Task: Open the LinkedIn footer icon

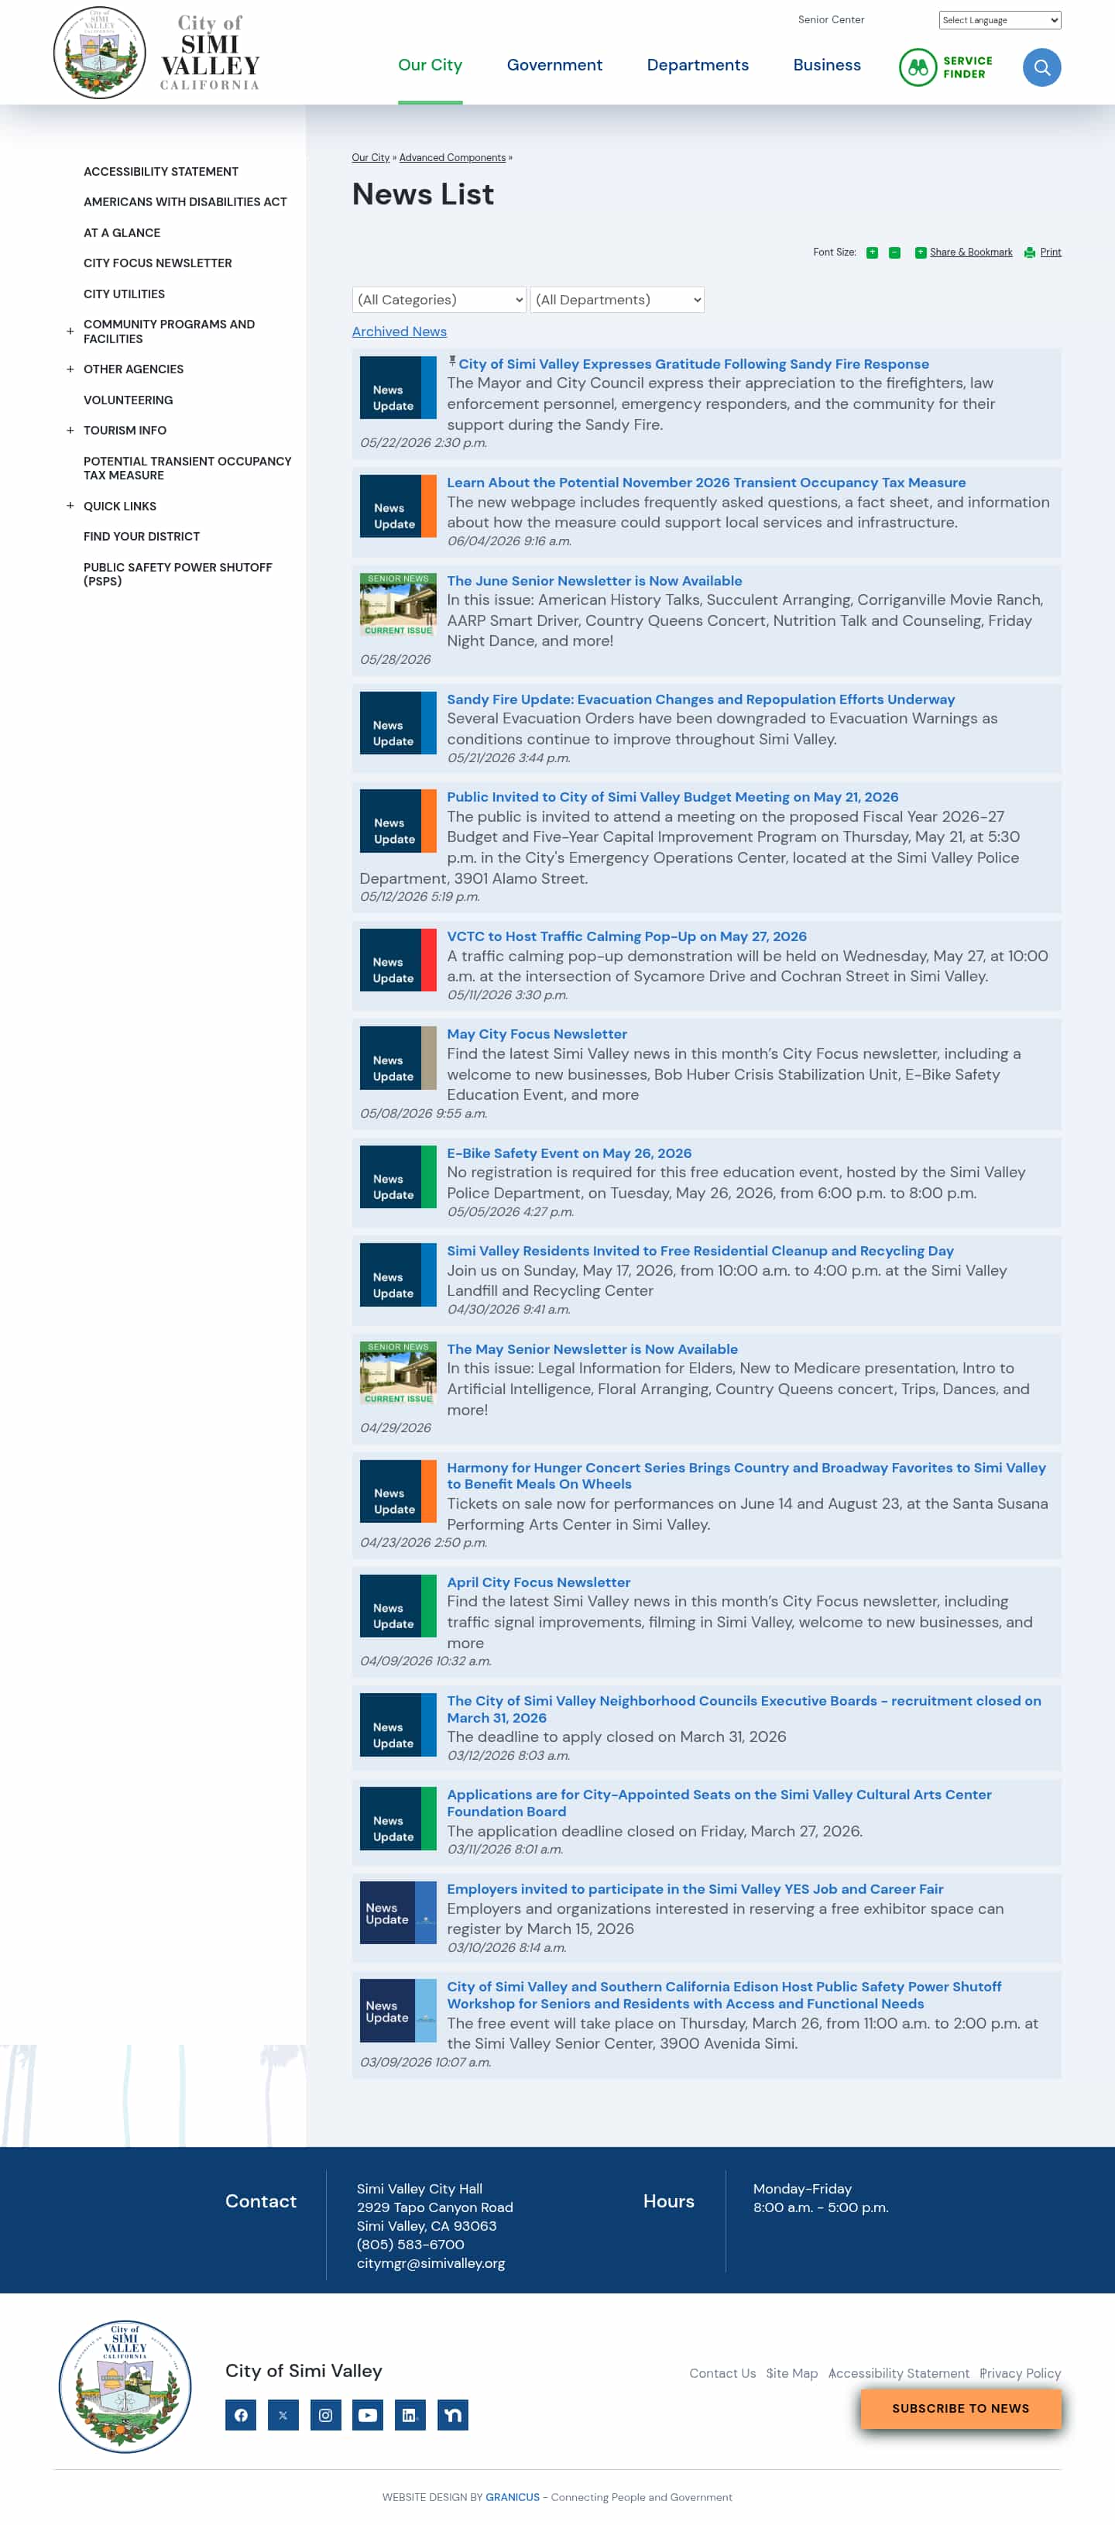Action: point(410,2415)
